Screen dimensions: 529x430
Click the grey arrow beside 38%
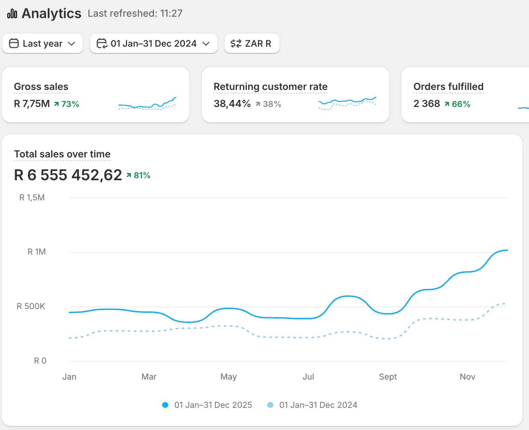(258, 104)
